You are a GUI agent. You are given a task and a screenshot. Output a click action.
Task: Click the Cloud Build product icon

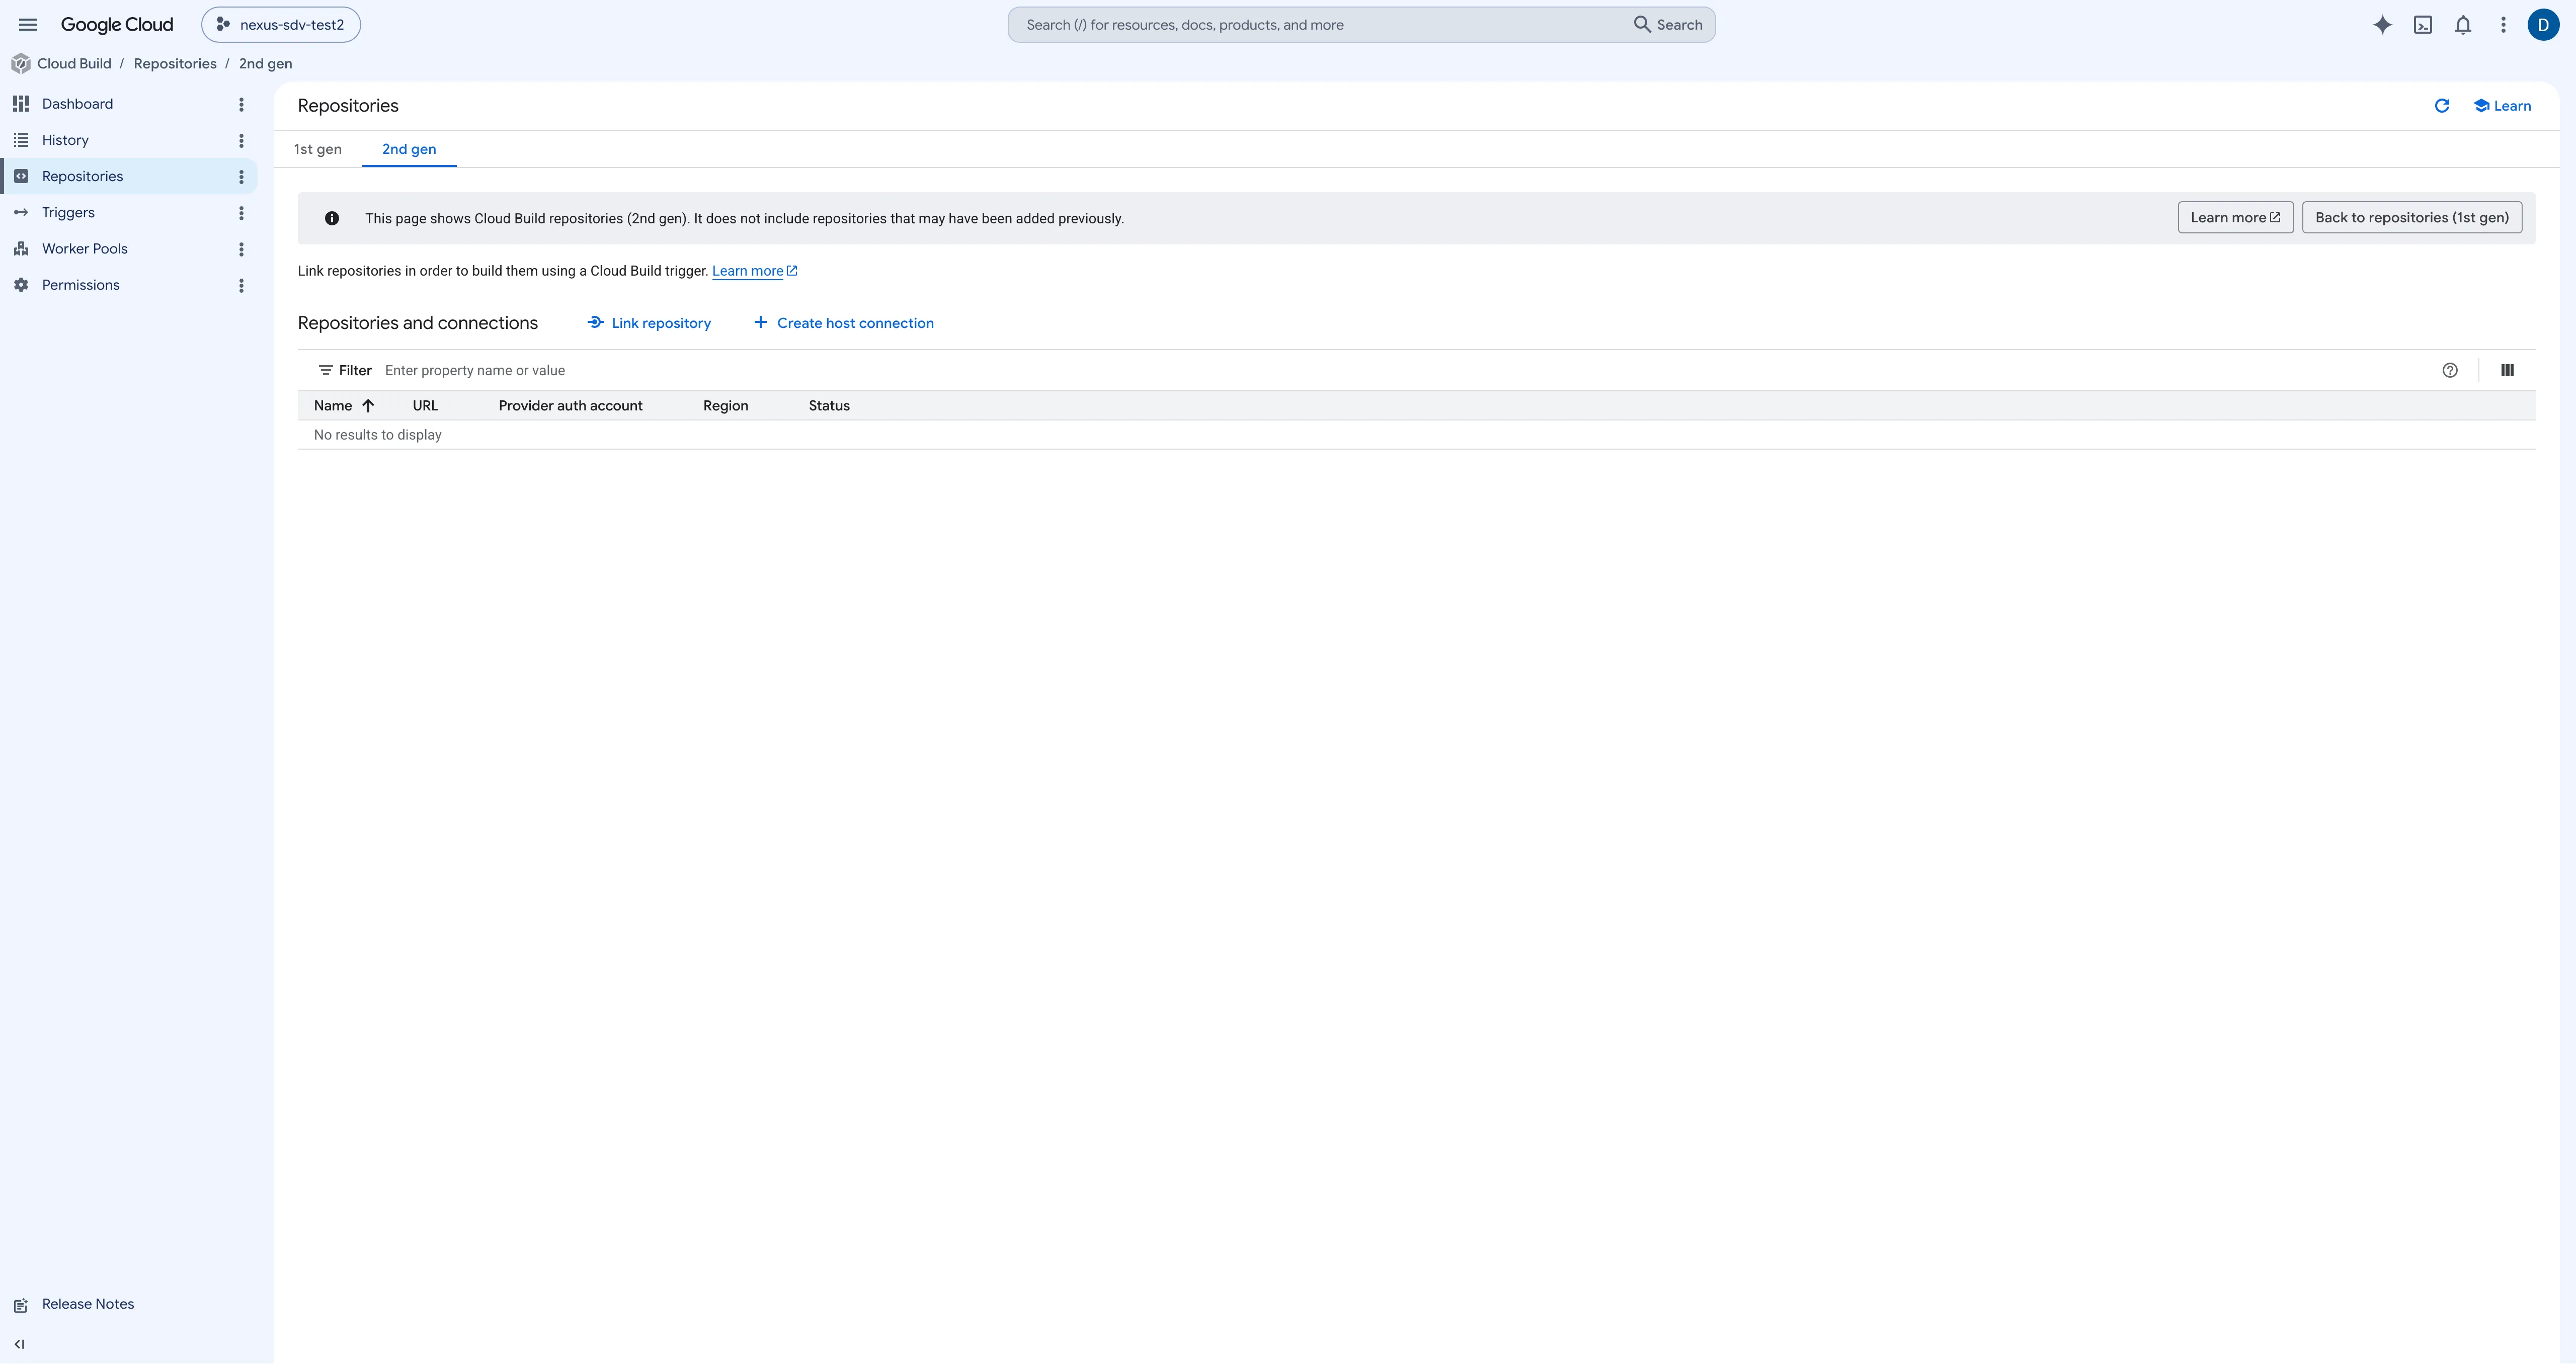[x=20, y=64]
